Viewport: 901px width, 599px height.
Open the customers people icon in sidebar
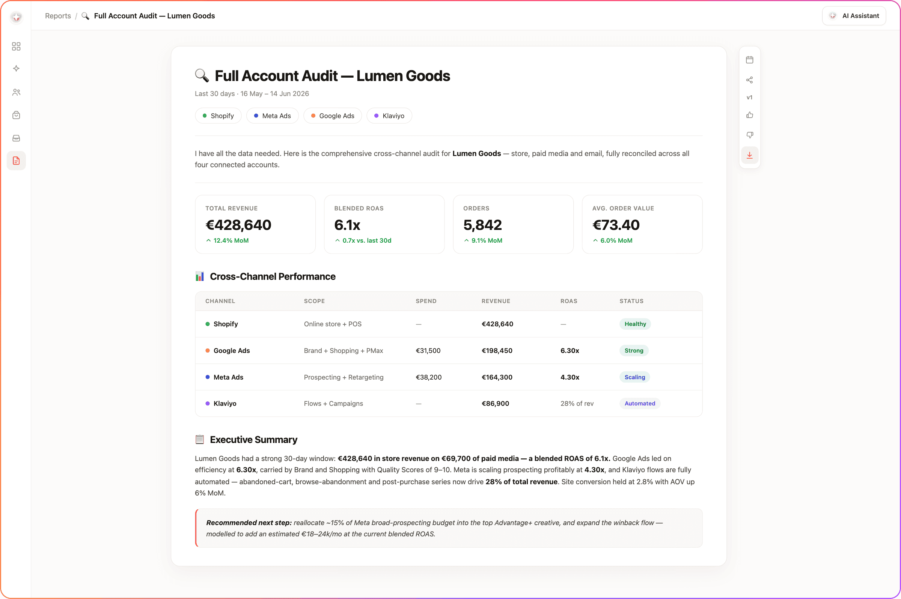point(16,92)
